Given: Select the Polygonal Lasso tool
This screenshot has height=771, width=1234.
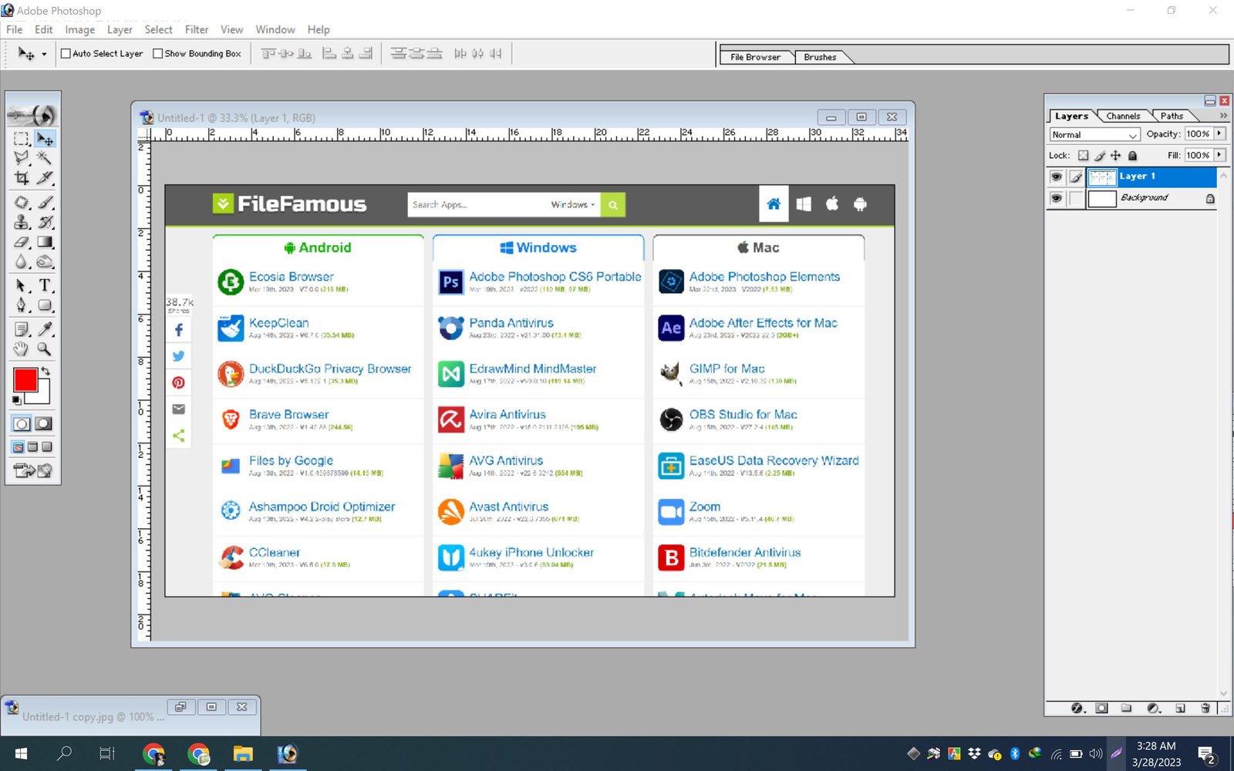Looking at the screenshot, I should 22,158.
